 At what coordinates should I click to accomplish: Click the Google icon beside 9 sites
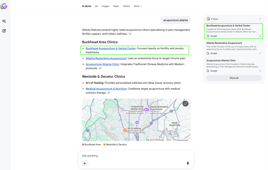point(208,19)
